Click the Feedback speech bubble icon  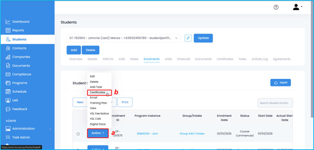click(x=8, y=109)
